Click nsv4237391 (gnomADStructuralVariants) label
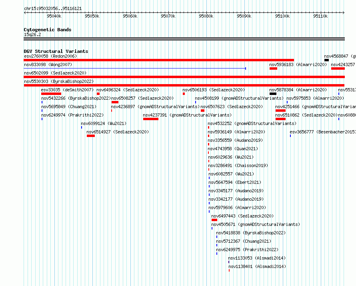The height and width of the screenshot is (286, 356). point(187,115)
